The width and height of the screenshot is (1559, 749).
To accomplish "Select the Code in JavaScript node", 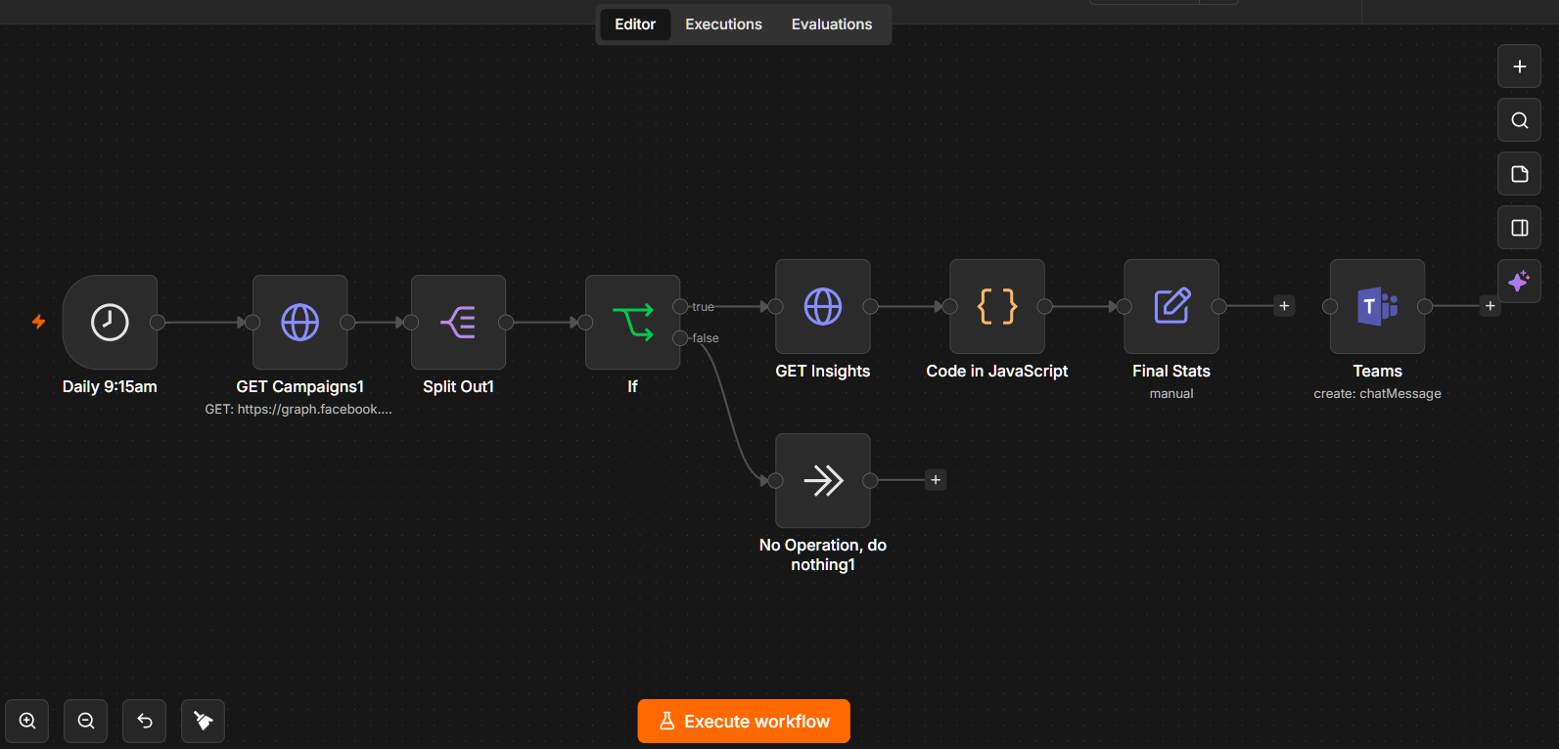I will [996, 306].
